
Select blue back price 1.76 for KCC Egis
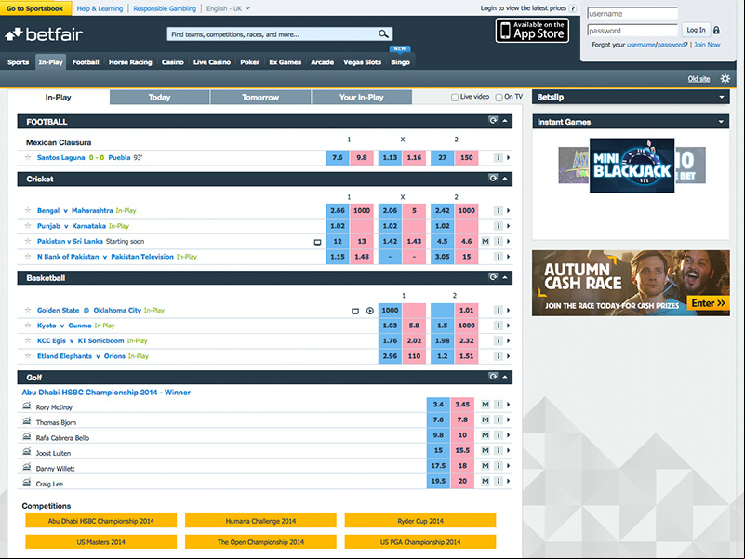390,340
